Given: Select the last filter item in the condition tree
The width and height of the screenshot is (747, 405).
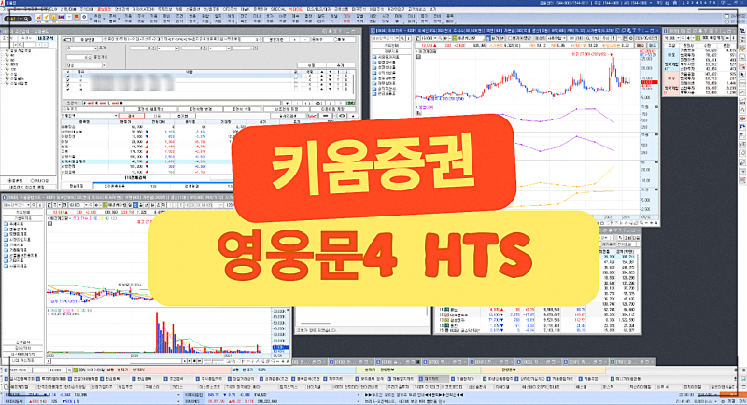Looking at the screenshot, I should pos(19,83).
